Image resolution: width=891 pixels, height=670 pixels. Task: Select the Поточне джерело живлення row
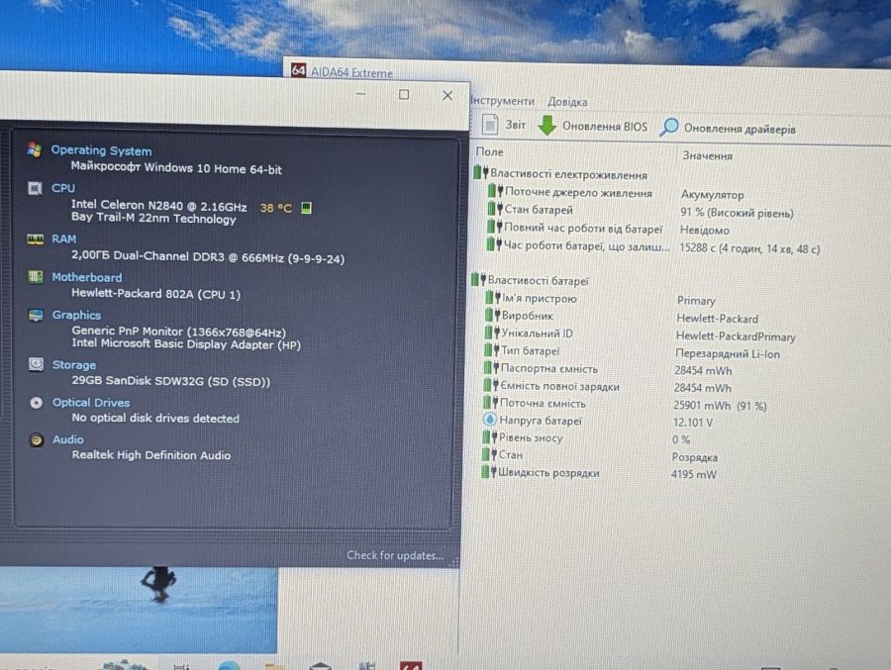616,193
